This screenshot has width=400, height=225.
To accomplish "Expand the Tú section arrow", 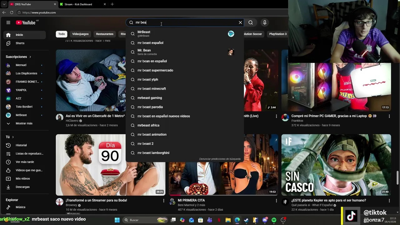I will coord(13,137).
